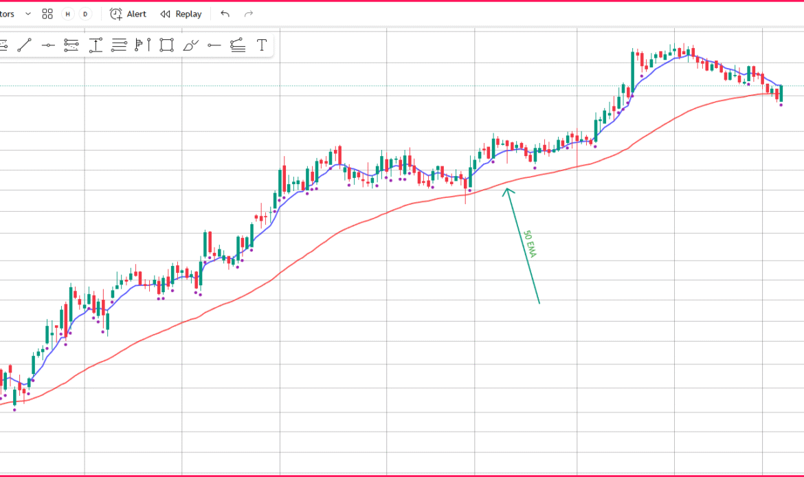
Task: Click the redo arrow
Action: pyautogui.click(x=249, y=14)
